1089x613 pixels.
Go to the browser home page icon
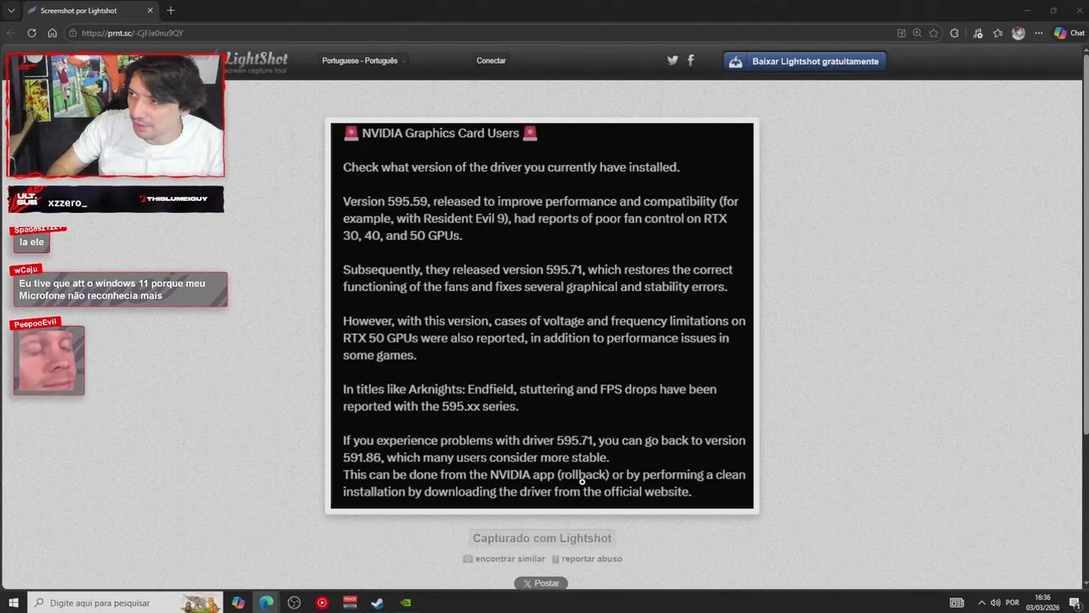[52, 33]
